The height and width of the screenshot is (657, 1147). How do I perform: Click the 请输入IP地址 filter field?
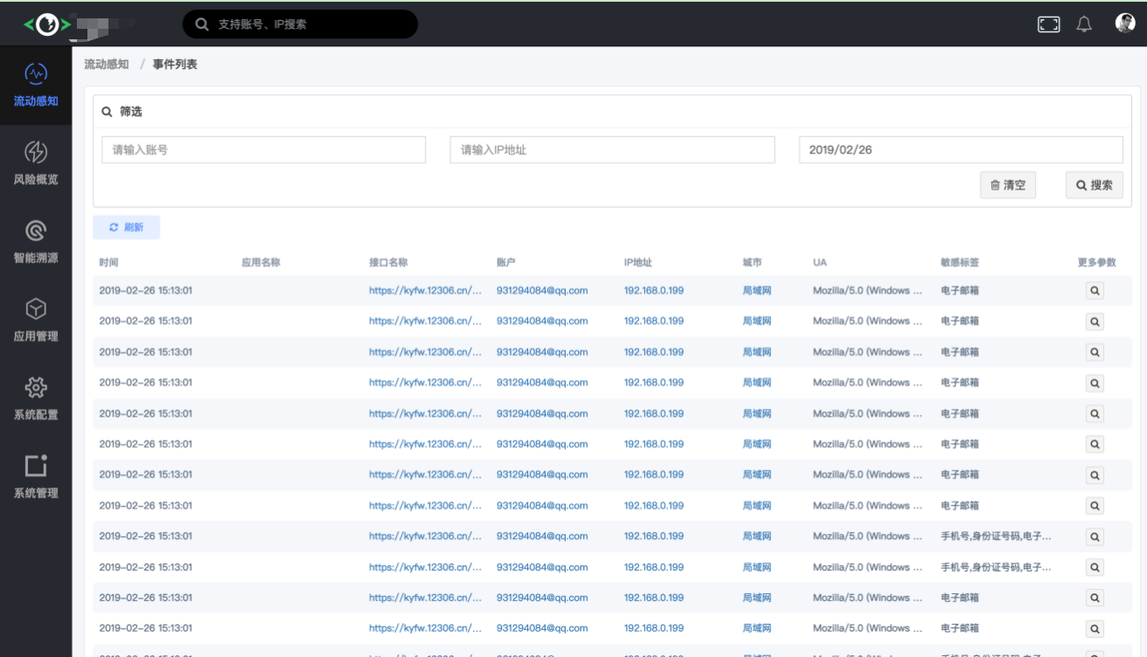pos(612,149)
